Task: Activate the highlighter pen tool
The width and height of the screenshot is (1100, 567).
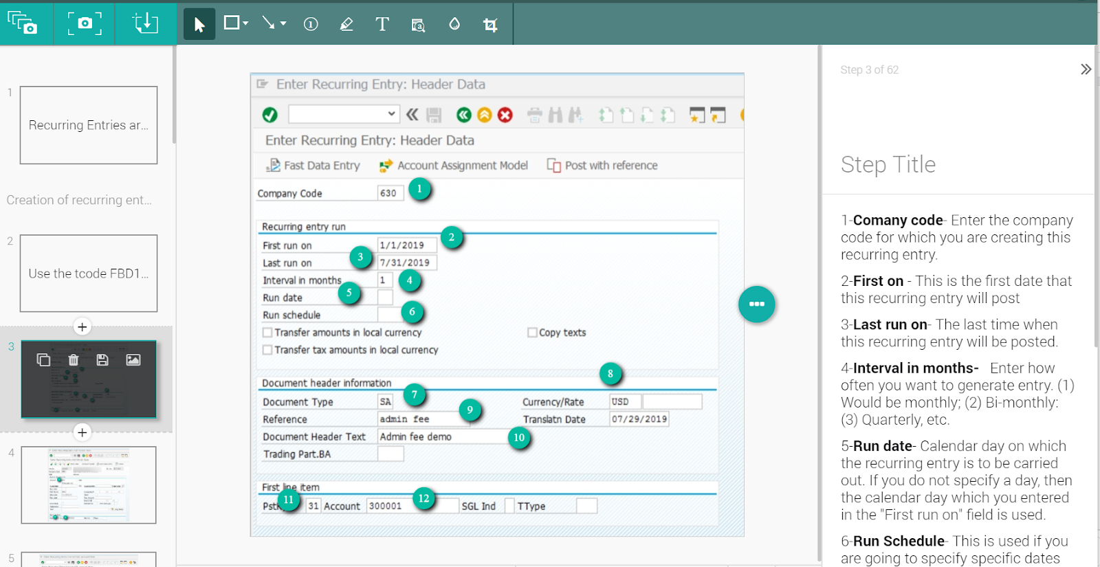Action: click(x=346, y=25)
